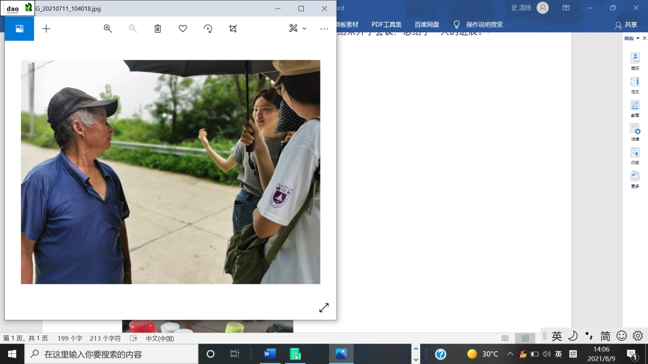The image size is (648, 364).
Task: Open the PDF工具集 ribbon tab
Action: [386, 25]
